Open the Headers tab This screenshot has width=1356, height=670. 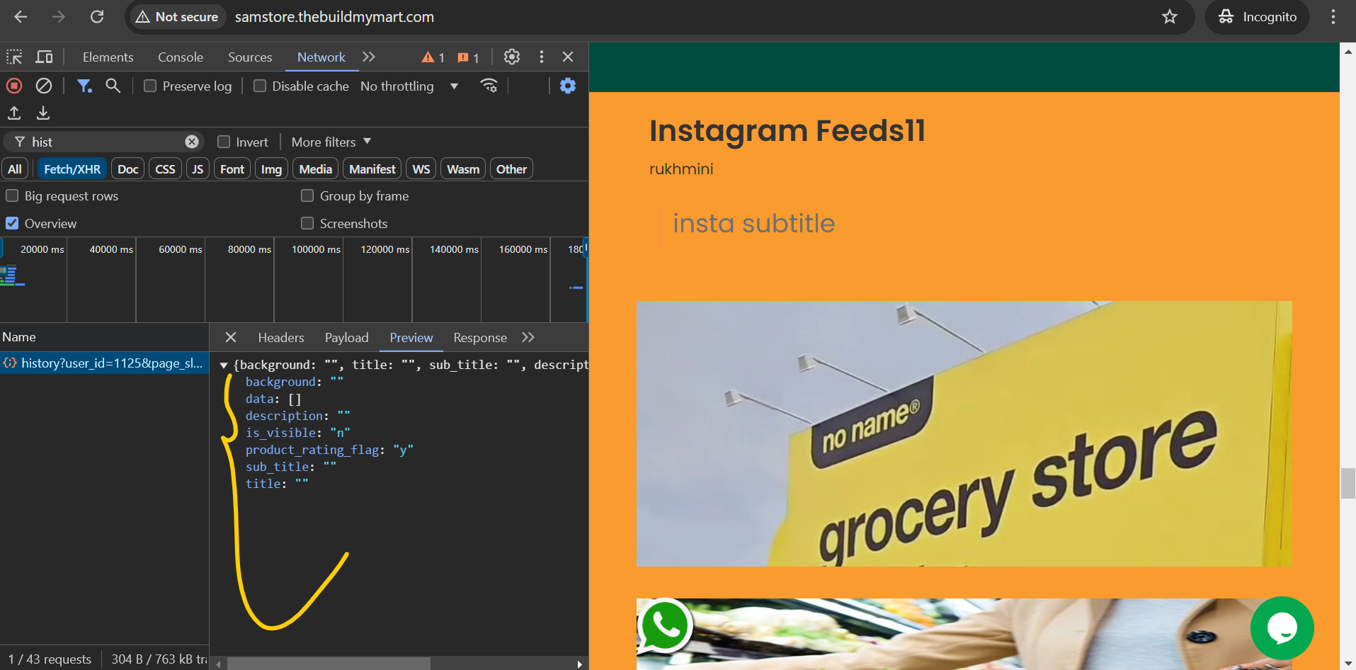pyautogui.click(x=281, y=338)
